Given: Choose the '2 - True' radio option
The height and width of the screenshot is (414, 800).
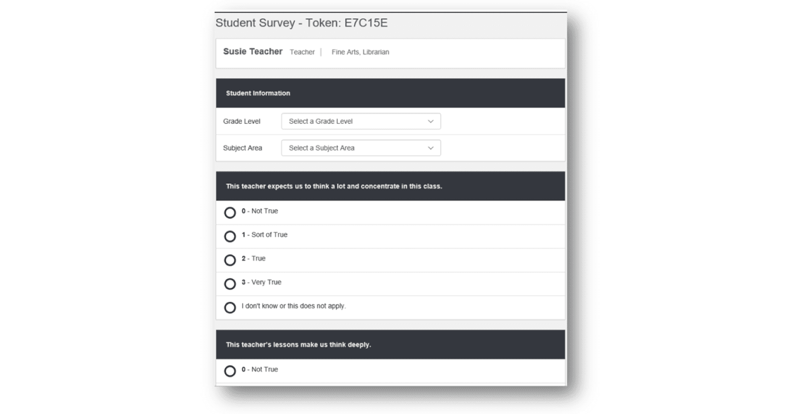Looking at the screenshot, I should [x=230, y=260].
